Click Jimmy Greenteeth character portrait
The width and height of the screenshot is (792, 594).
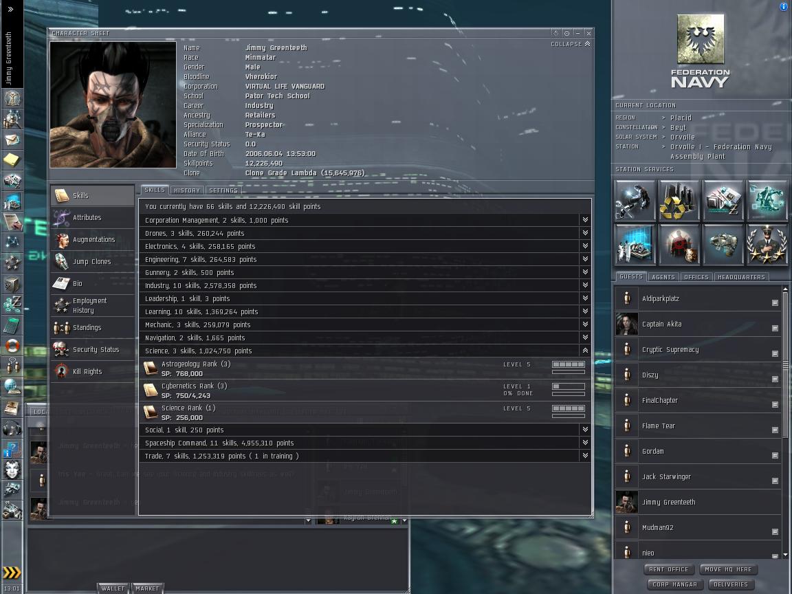pyautogui.click(x=113, y=104)
